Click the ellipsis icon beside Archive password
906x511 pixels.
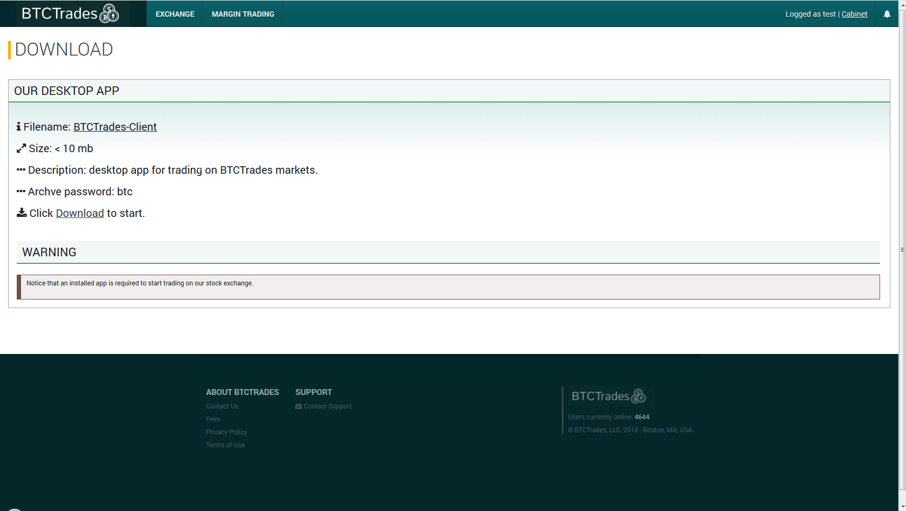click(21, 191)
